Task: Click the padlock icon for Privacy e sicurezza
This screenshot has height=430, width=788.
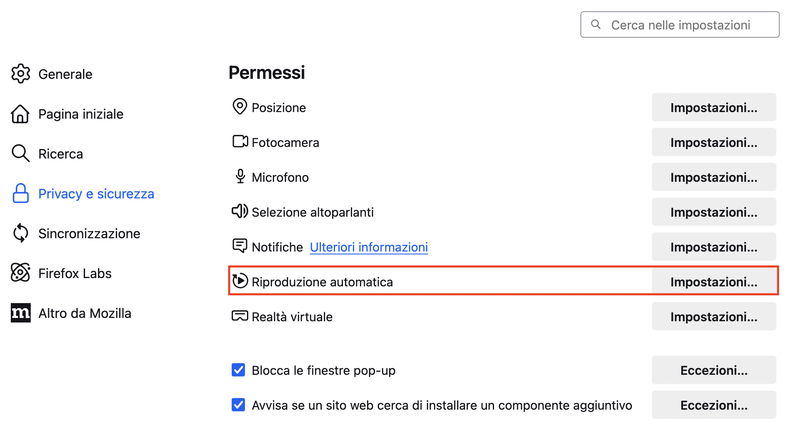Action: pos(20,193)
